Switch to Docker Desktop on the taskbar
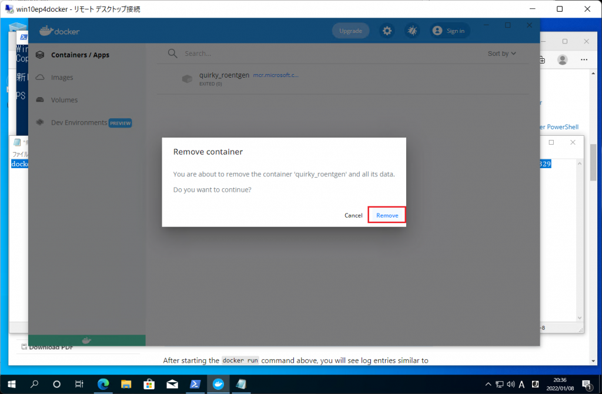 click(x=218, y=384)
